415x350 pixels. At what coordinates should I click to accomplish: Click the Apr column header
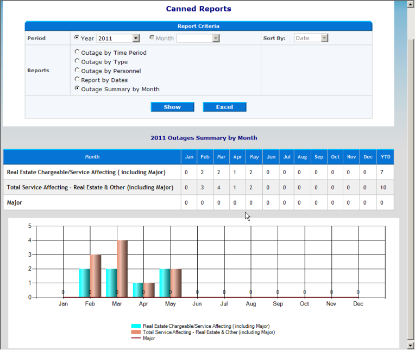coord(237,157)
